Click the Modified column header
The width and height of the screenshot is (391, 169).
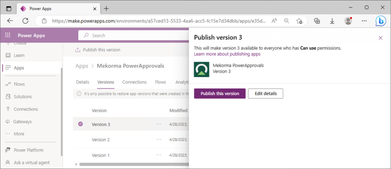178,111
